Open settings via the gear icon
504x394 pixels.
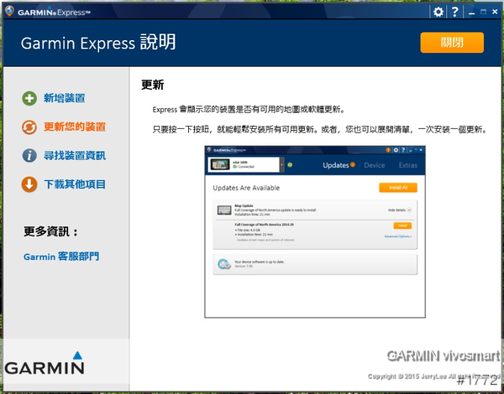[438, 13]
